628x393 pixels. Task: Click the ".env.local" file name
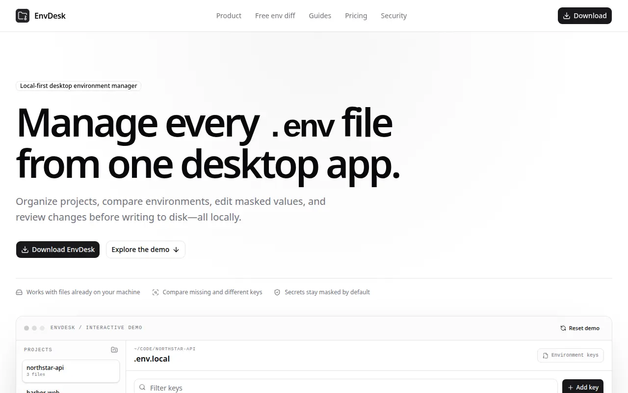tap(152, 359)
